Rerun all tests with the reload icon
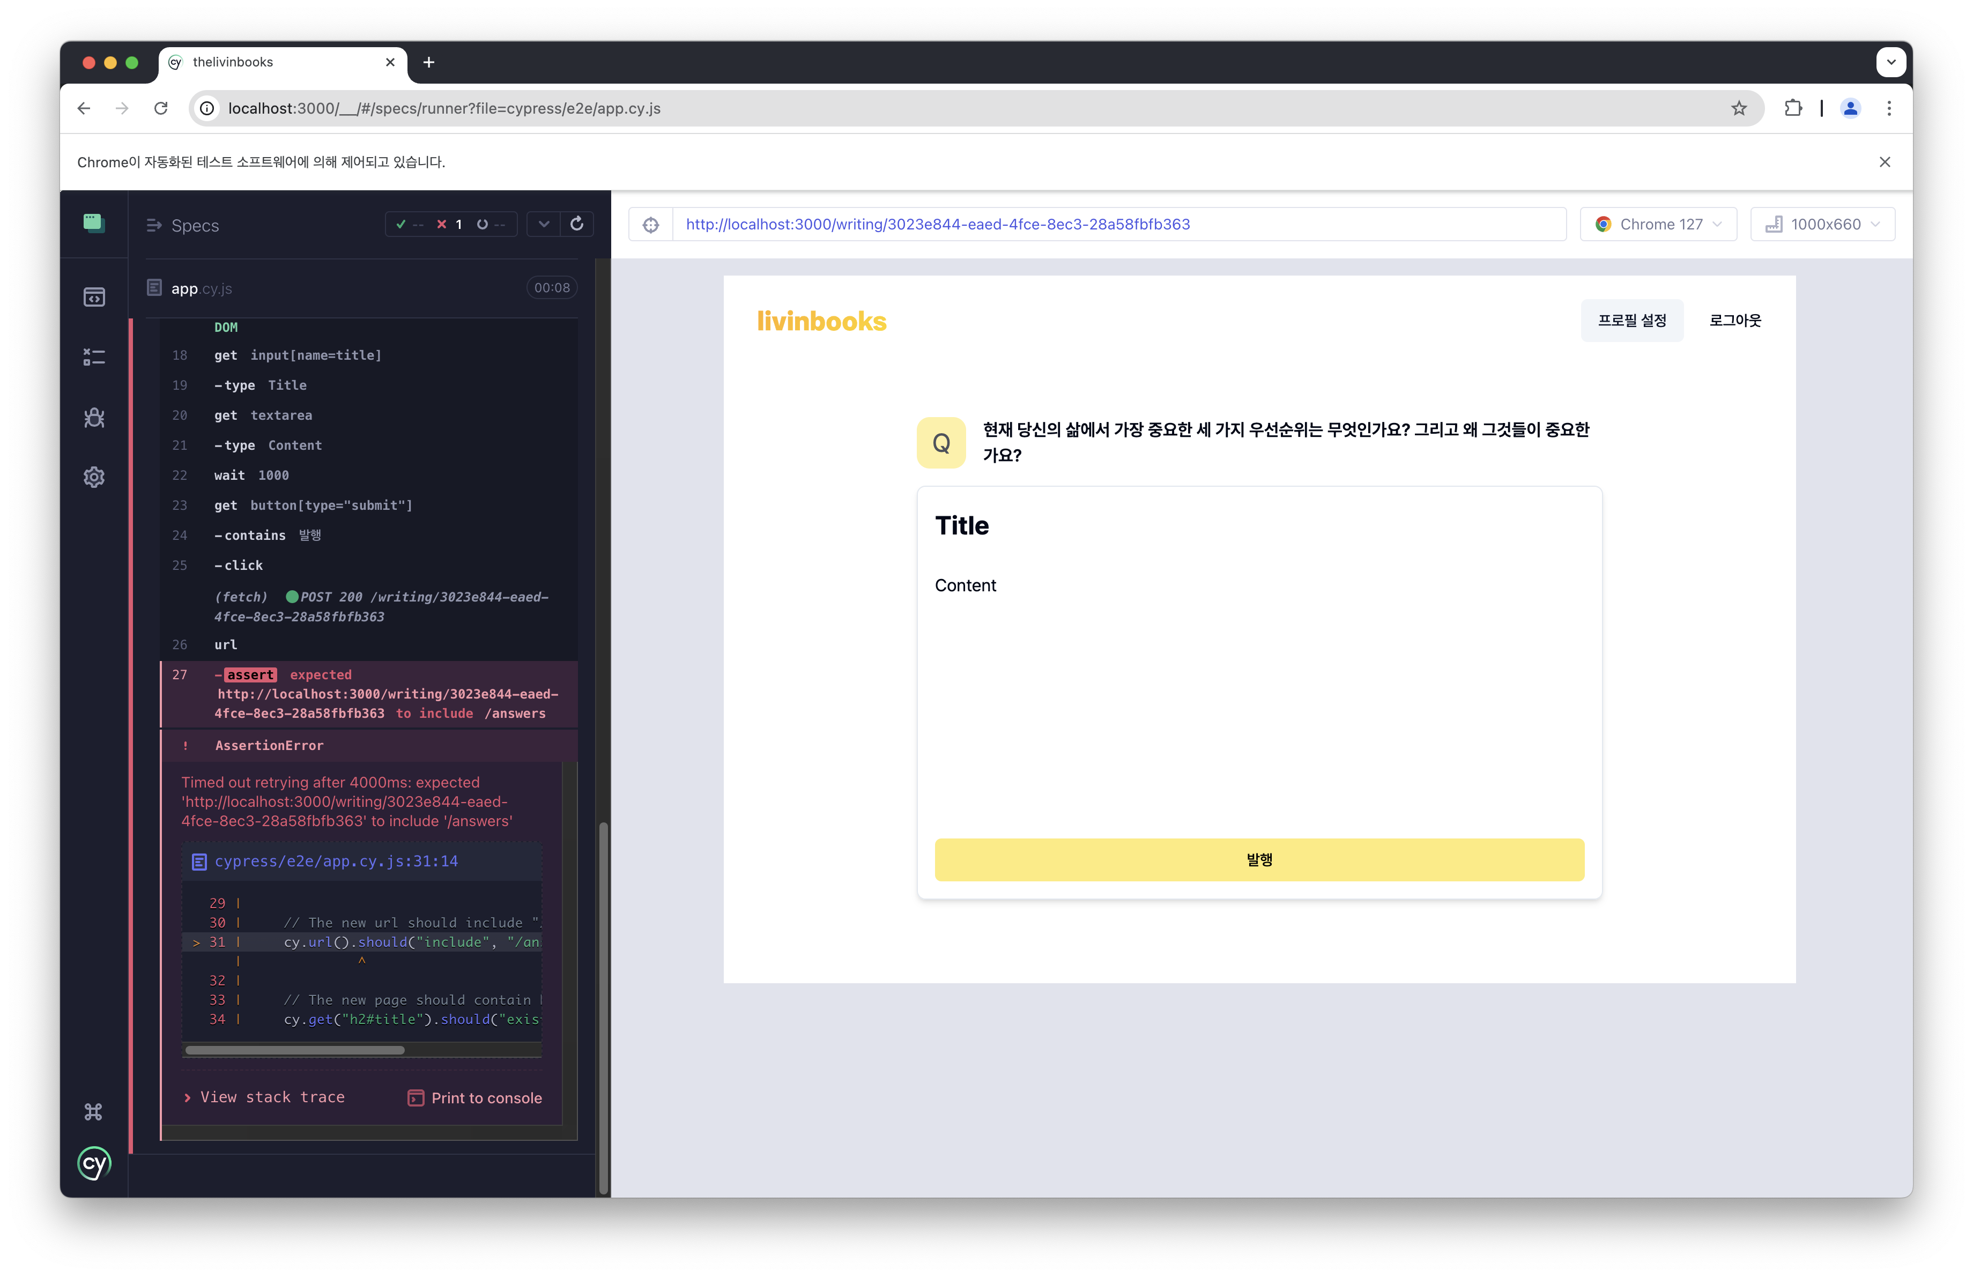The height and width of the screenshot is (1277, 1973). (577, 224)
